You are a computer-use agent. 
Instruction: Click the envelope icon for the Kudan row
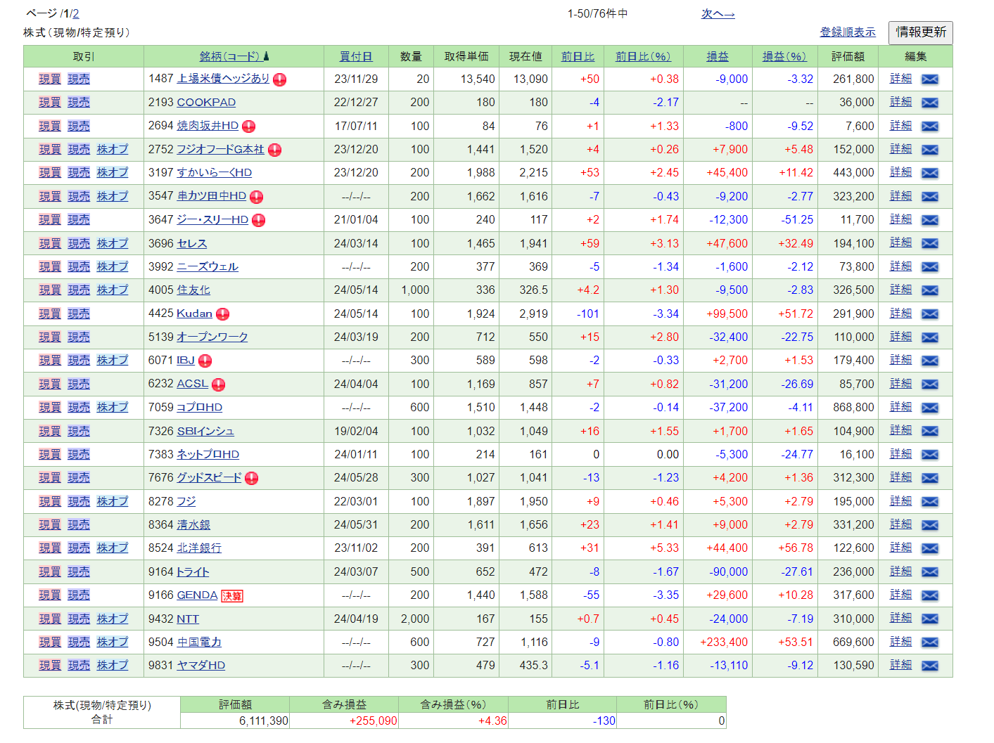point(929,314)
